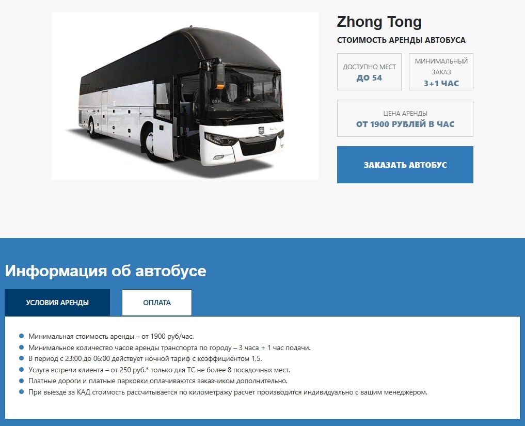Click the ЗАКАЗАТЬ АВТОБУС button
525x426 pixels.
[405, 164]
